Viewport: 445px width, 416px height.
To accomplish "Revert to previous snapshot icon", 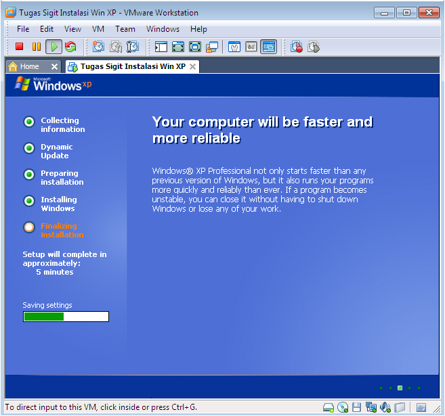I will pos(116,47).
